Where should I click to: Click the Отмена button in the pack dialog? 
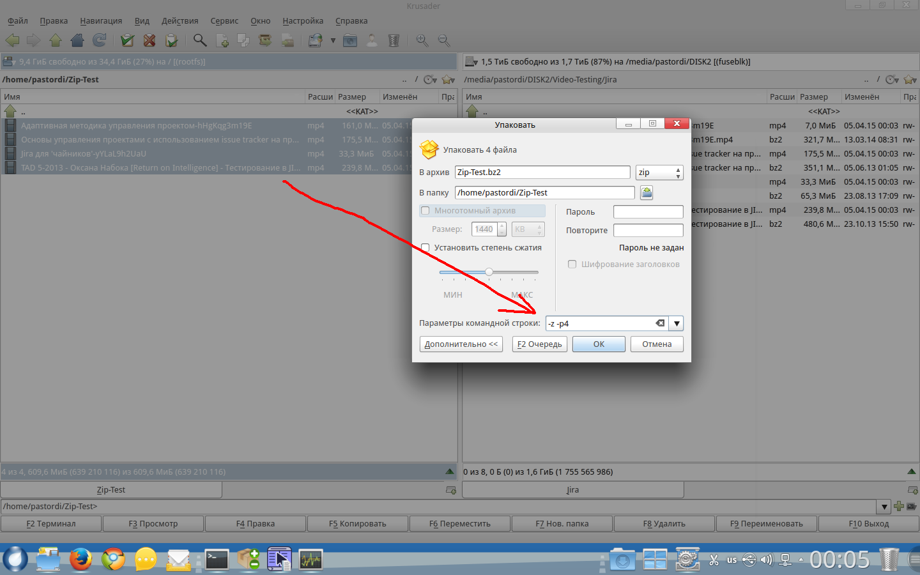657,344
